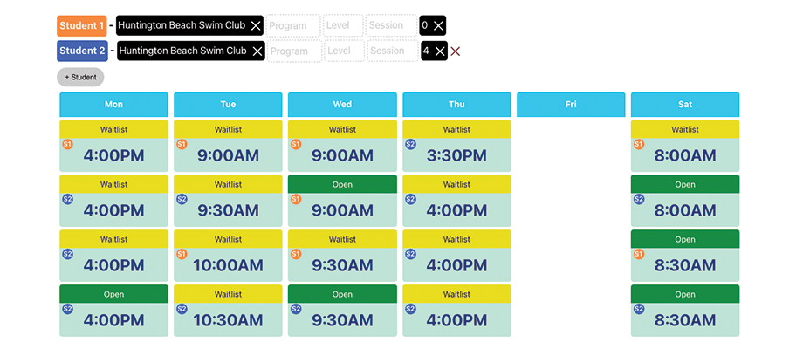Clear Student 2's age value 4
803x349 pixels.
[440, 51]
